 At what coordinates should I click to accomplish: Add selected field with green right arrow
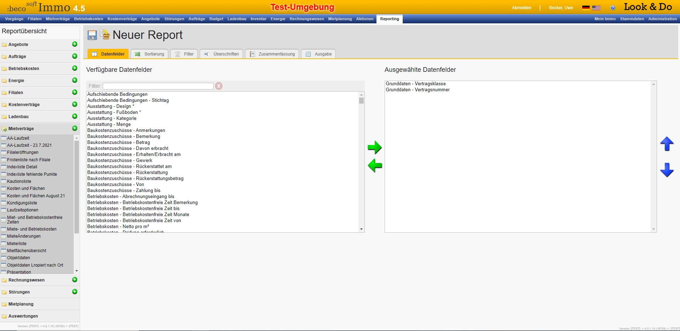pos(375,147)
